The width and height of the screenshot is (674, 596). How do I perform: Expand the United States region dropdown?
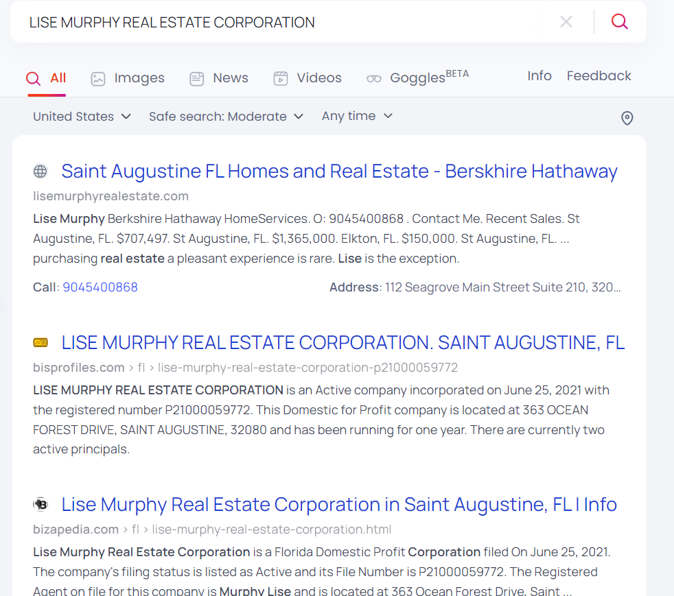coord(82,117)
